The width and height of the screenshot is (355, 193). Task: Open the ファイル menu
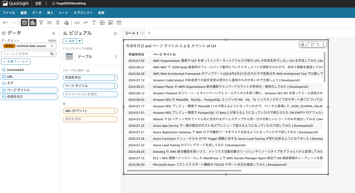coord(9,13)
